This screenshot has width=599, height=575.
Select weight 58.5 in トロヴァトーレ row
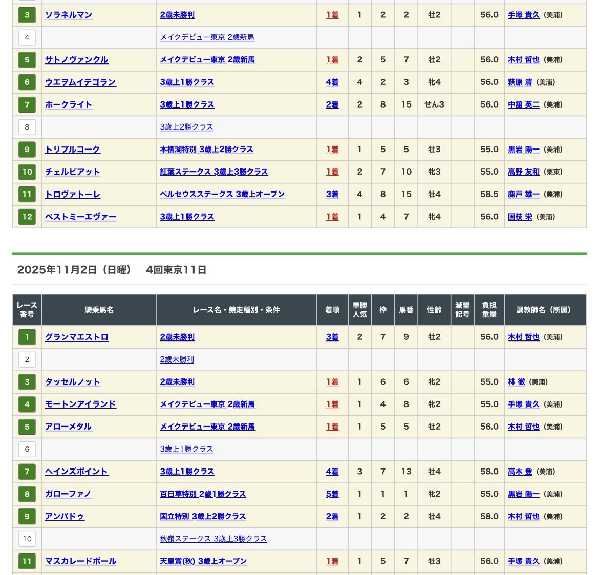coord(489,194)
